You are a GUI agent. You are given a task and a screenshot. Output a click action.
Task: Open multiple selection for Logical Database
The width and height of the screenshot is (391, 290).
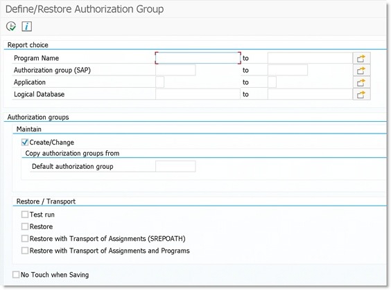coord(361,94)
